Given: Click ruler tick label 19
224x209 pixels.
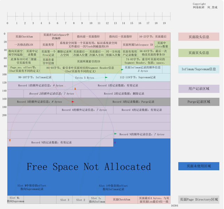Looking at the screenshot, I should point(164,23).
